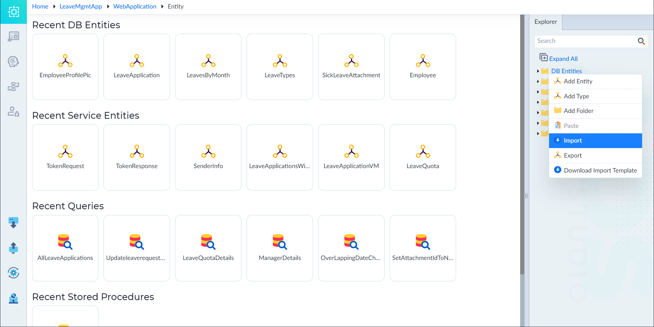Select Add Type from context menu
The image size is (654, 327).
point(595,96)
